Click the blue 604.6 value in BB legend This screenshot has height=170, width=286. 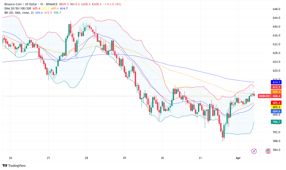tap(39, 13)
